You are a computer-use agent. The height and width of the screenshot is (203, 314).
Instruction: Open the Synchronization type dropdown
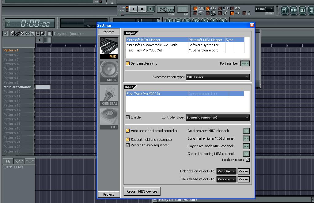(x=218, y=77)
